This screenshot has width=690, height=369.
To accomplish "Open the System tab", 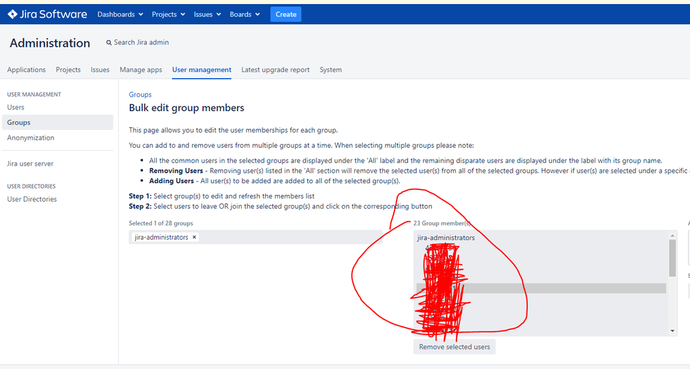I will click(x=330, y=70).
